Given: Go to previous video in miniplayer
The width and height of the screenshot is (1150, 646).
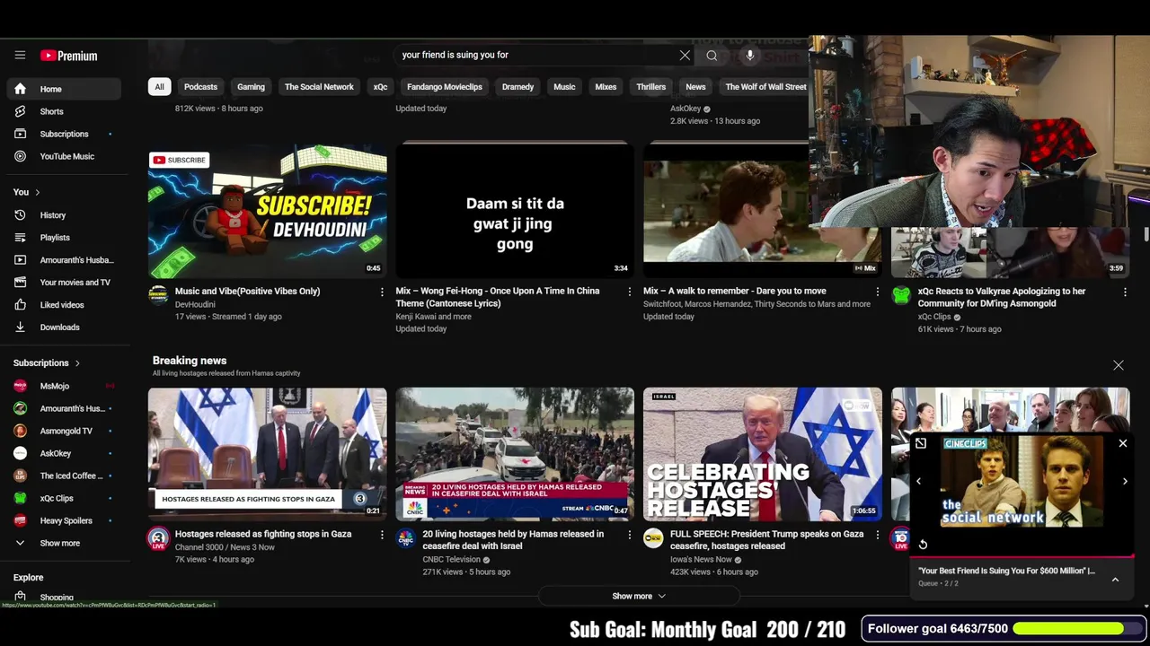Looking at the screenshot, I should coord(918,482).
